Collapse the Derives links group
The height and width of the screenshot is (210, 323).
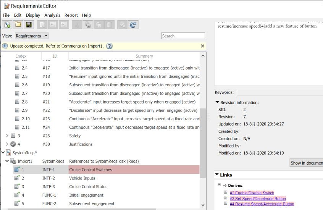(x=219, y=185)
